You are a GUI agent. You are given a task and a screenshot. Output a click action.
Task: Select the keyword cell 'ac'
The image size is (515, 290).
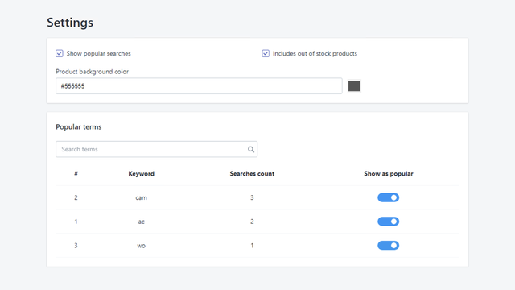[x=142, y=222]
